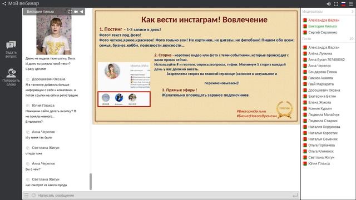Select guest Александра Варган in guest list
The height and width of the screenshot is (200, 356).
tap(324, 47)
